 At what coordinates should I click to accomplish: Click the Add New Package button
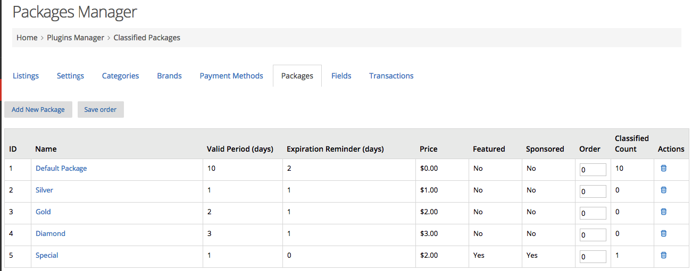tap(38, 110)
